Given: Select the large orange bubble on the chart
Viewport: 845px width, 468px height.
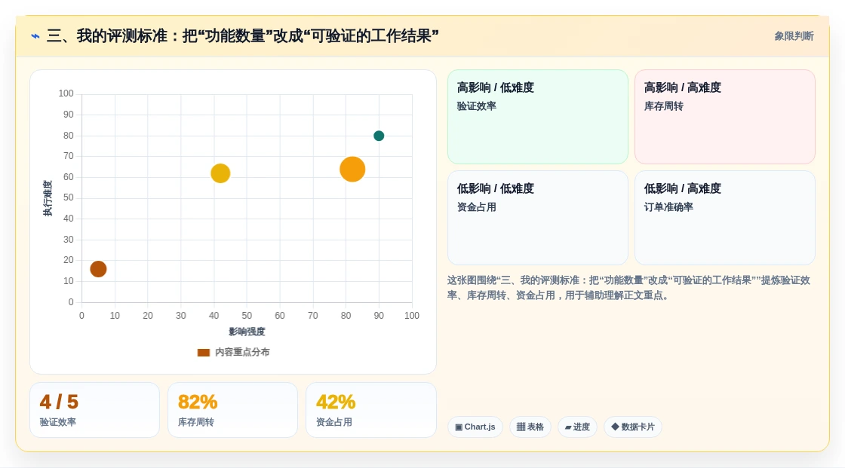Looking at the screenshot, I should (x=352, y=169).
